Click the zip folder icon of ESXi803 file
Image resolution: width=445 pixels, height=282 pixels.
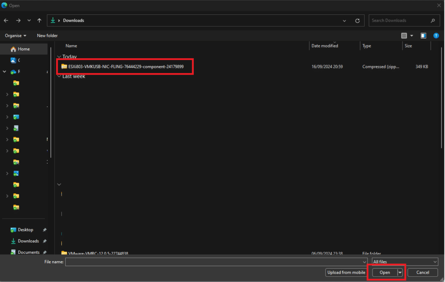click(64, 66)
